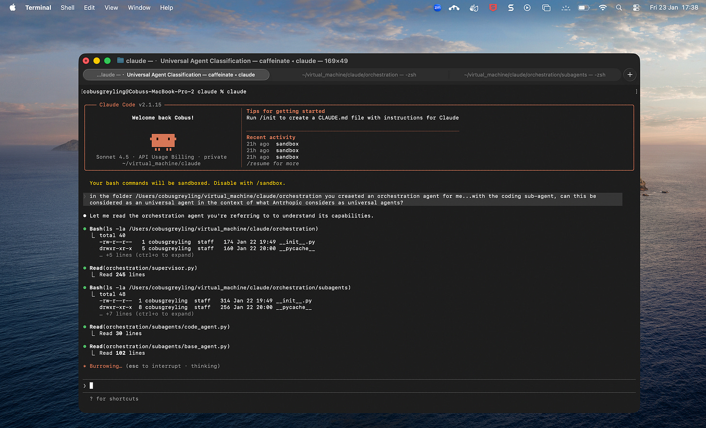Click the battery status icon
This screenshot has width=706, height=428.
[x=584, y=7]
